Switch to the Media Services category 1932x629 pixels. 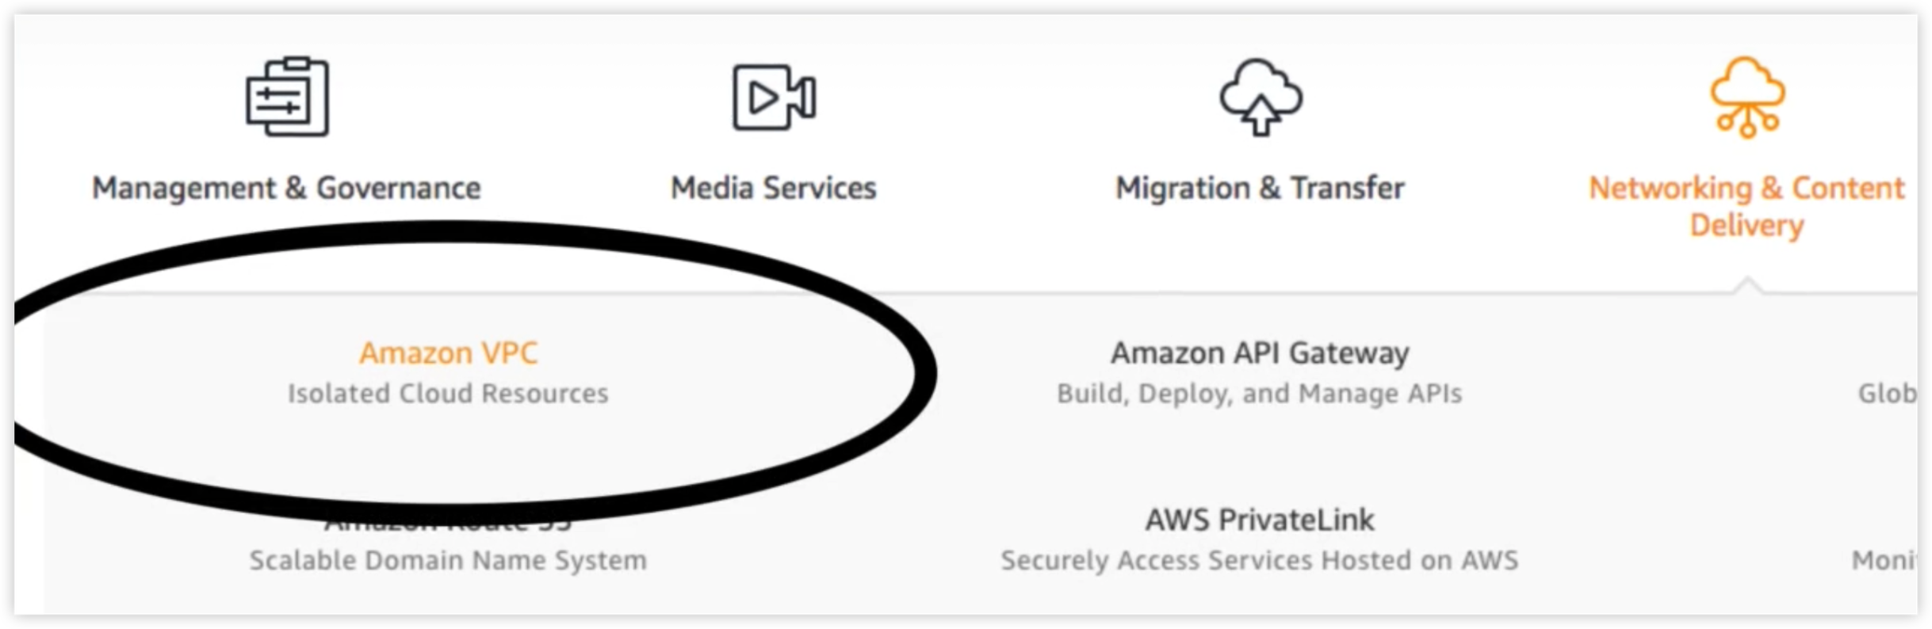click(x=774, y=189)
